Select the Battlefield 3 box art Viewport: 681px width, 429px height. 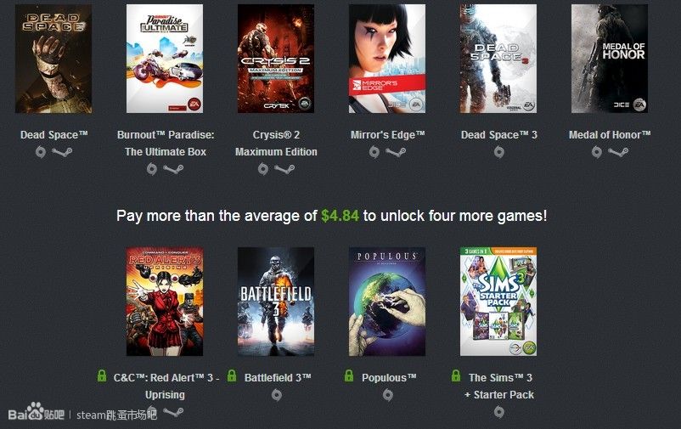click(276, 302)
